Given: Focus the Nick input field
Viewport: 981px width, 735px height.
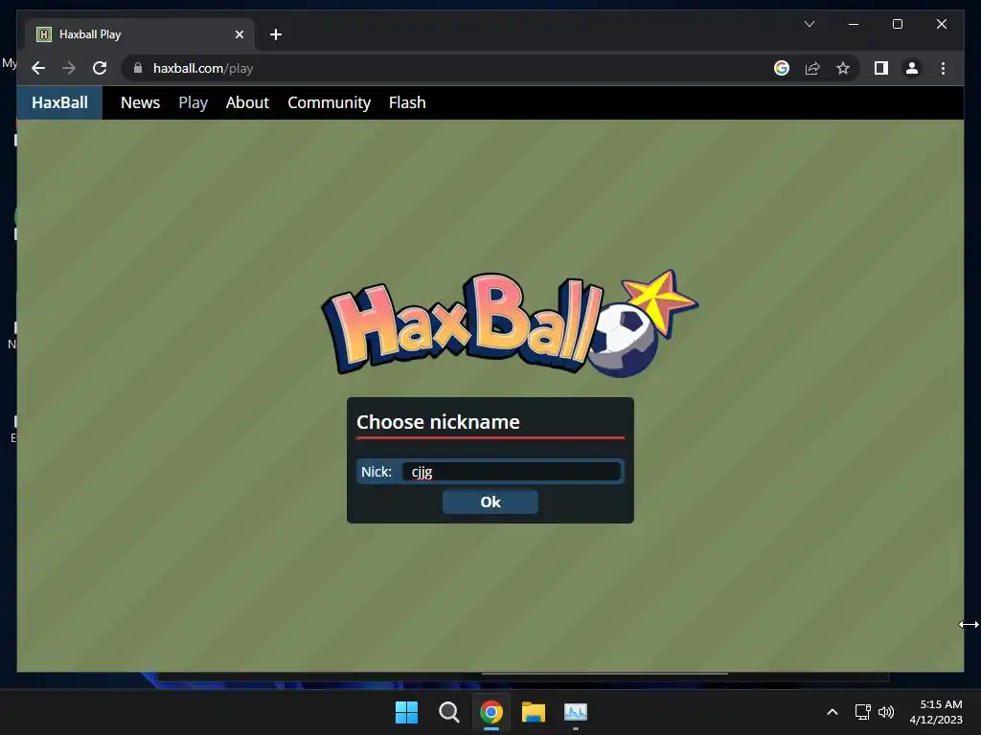Looking at the screenshot, I should [x=512, y=471].
